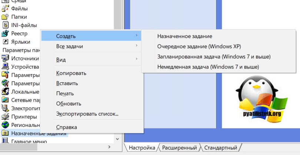Click the Назначенные задания tree icon

[5, 133]
